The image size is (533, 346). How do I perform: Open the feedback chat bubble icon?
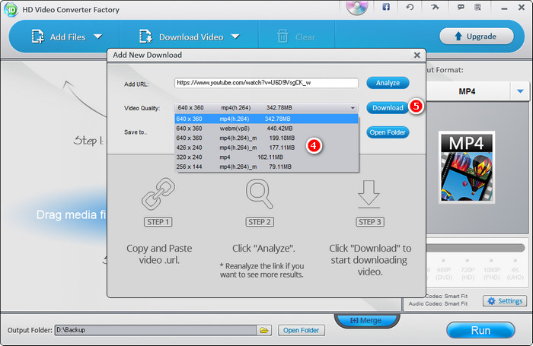coord(461,7)
